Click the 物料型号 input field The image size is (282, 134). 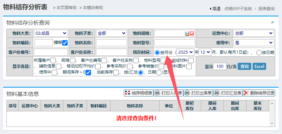pyautogui.click(x=174, y=43)
